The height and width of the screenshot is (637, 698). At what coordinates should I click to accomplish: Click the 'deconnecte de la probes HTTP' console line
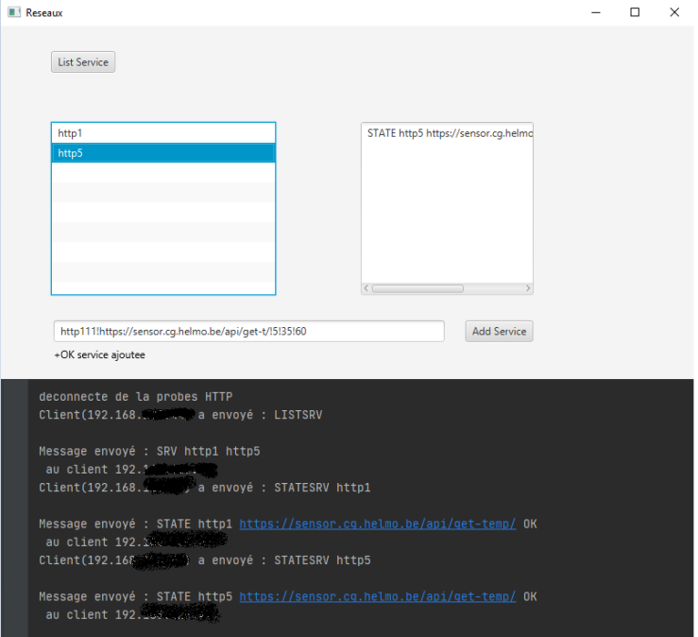pos(136,396)
